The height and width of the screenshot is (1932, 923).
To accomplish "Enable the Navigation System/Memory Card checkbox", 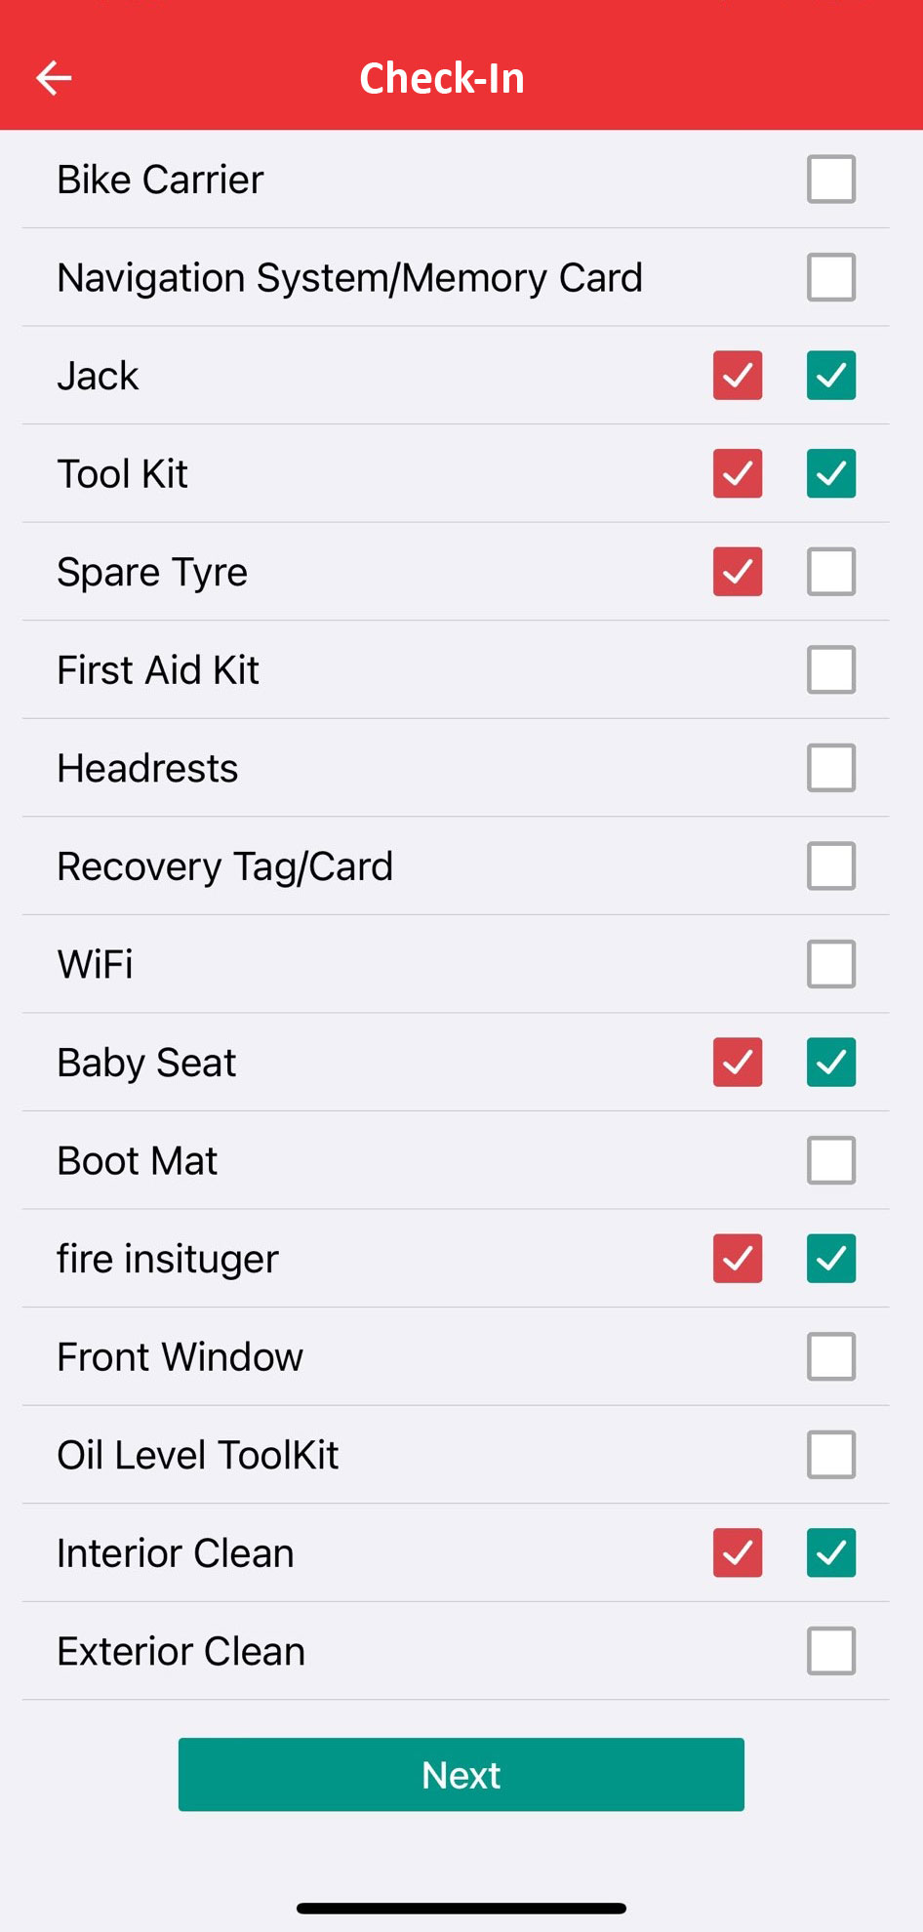I will click(x=830, y=277).
